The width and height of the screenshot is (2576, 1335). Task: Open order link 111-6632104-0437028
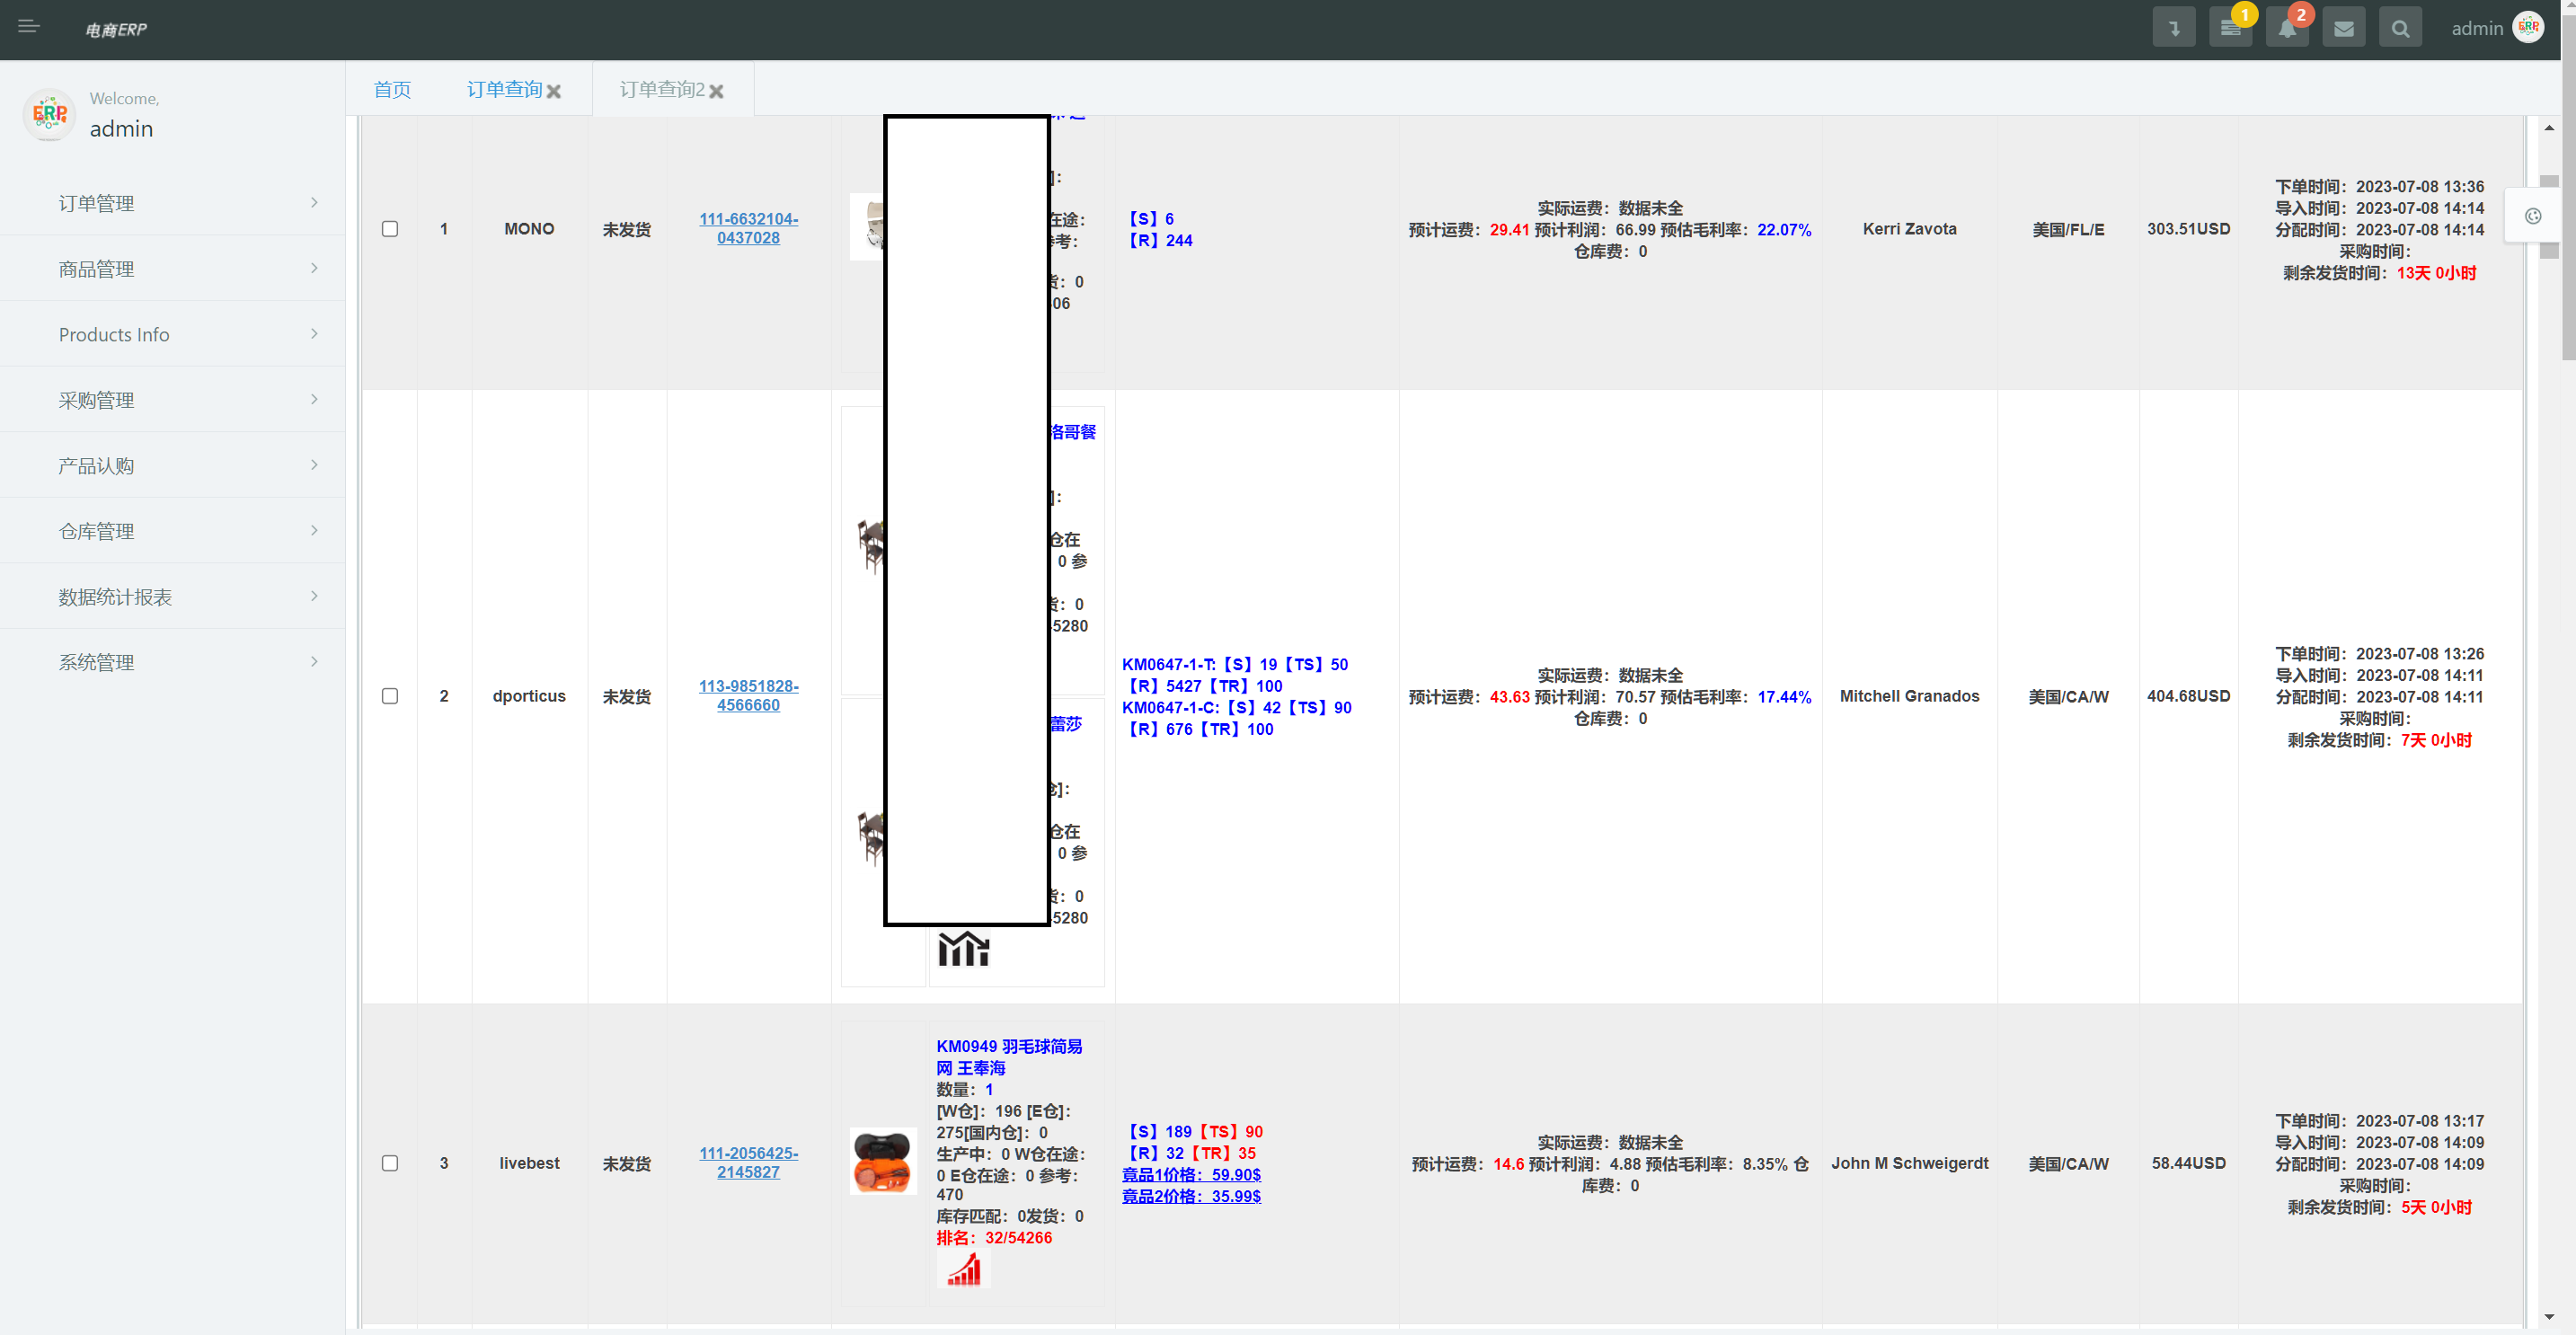click(x=748, y=228)
